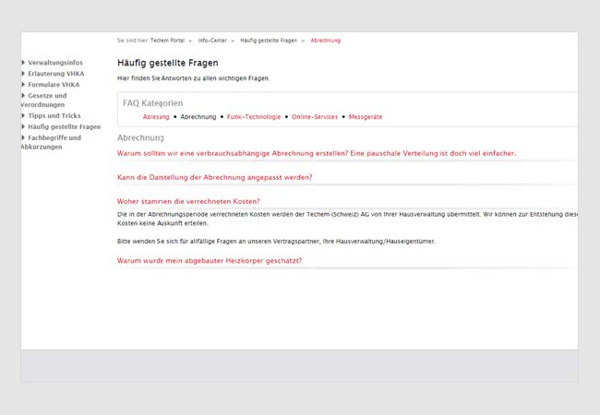
Task: Click arrow next to Tipps und Tricks
Action: click(x=23, y=115)
